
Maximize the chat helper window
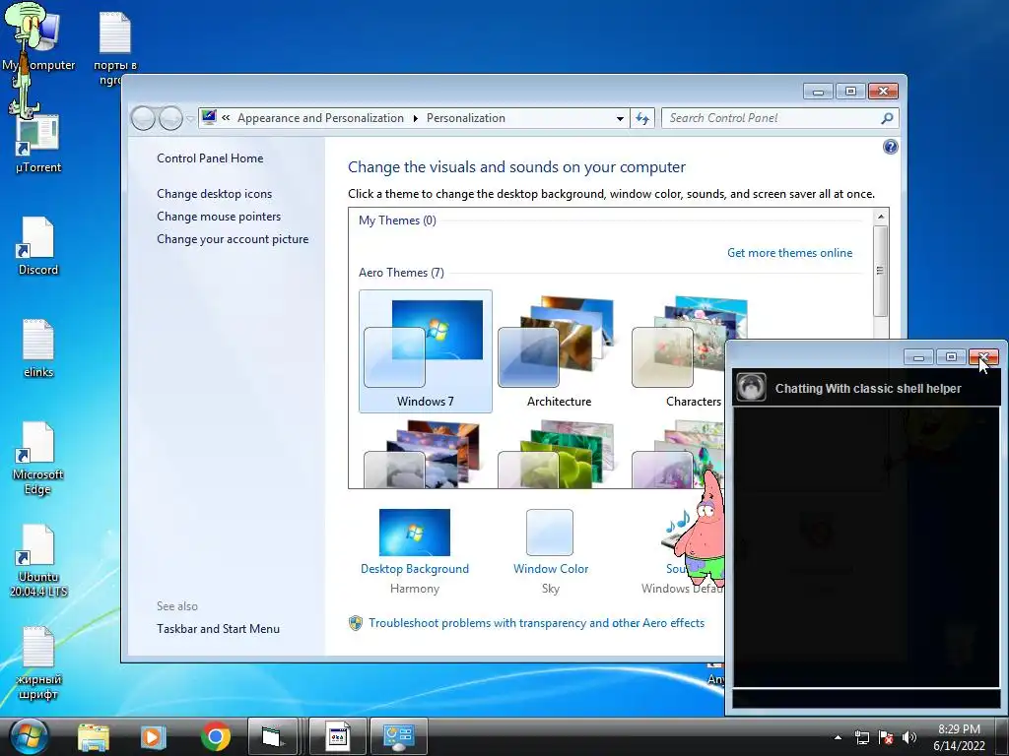click(x=951, y=356)
